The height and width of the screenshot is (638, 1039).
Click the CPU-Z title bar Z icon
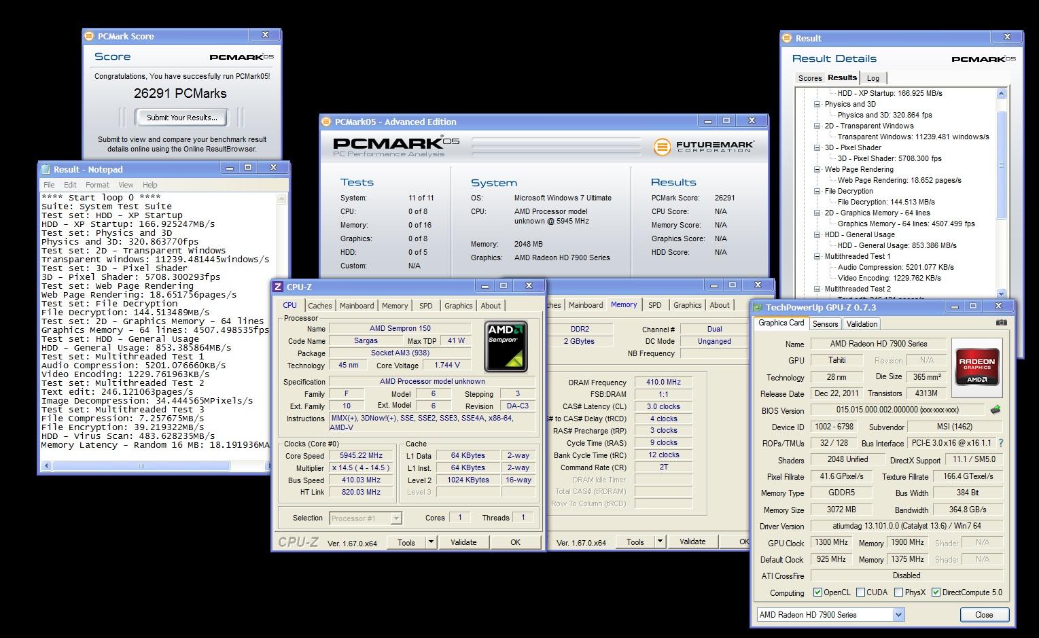[x=278, y=287]
